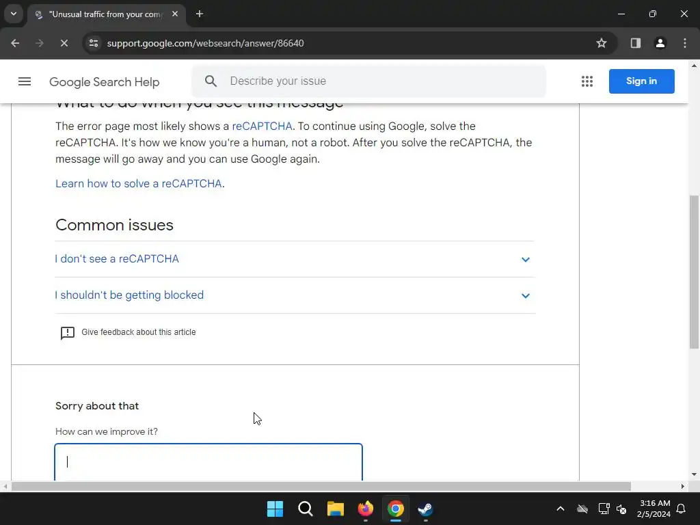Open the Chrome profile icon

coord(660,43)
